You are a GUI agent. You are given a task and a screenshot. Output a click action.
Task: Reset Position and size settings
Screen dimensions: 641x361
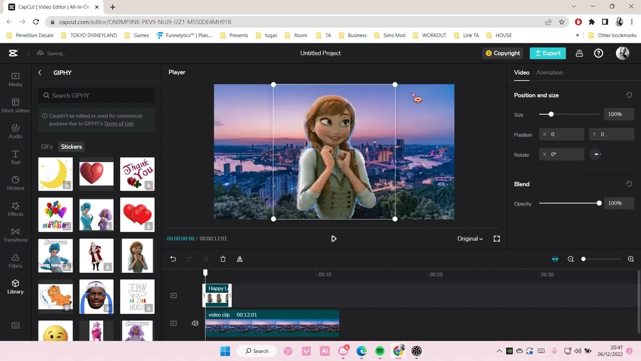tap(629, 95)
